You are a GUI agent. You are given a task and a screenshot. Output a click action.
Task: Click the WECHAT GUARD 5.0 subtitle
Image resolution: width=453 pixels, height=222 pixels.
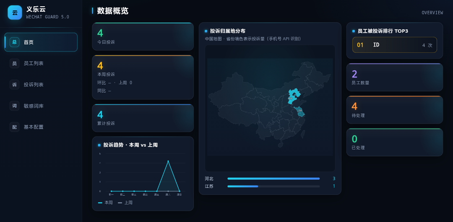(x=48, y=17)
